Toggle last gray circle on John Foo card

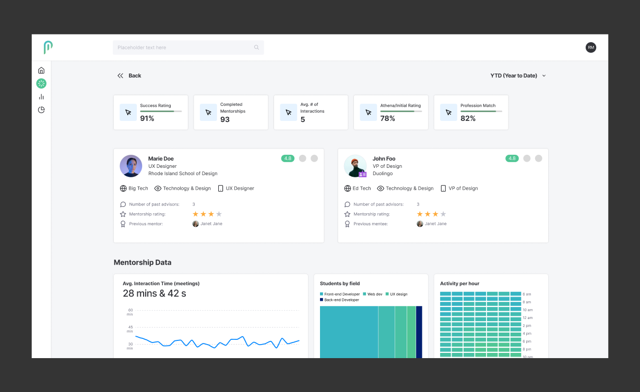click(539, 158)
